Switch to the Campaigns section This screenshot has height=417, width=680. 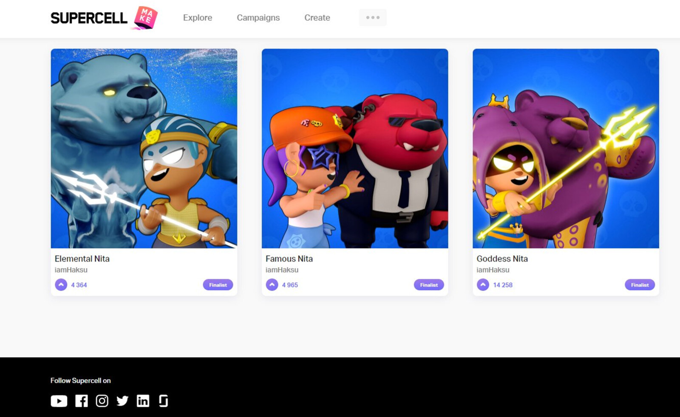point(258,17)
